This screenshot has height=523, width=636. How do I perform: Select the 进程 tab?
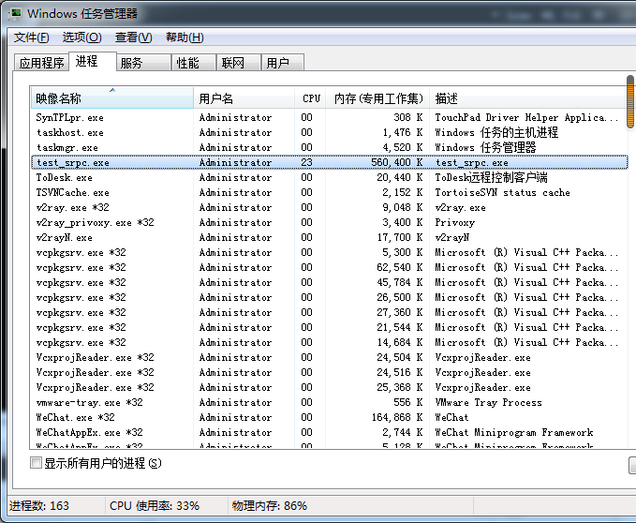coord(93,61)
